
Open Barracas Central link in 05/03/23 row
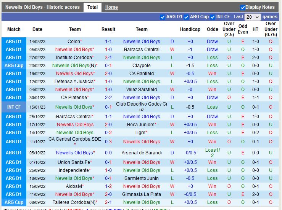pyautogui.click(x=142, y=50)
